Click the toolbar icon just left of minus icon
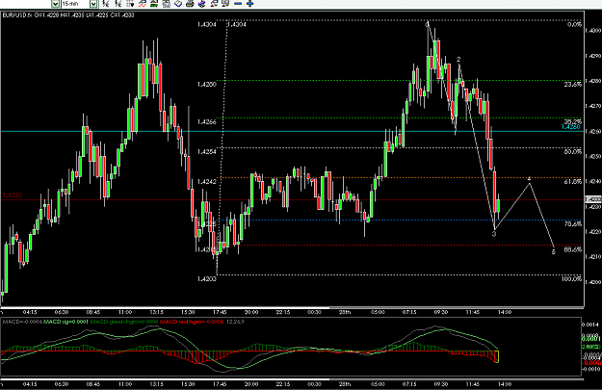The width and height of the screenshot is (602, 390). pyautogui.click(x=225, y=4)
